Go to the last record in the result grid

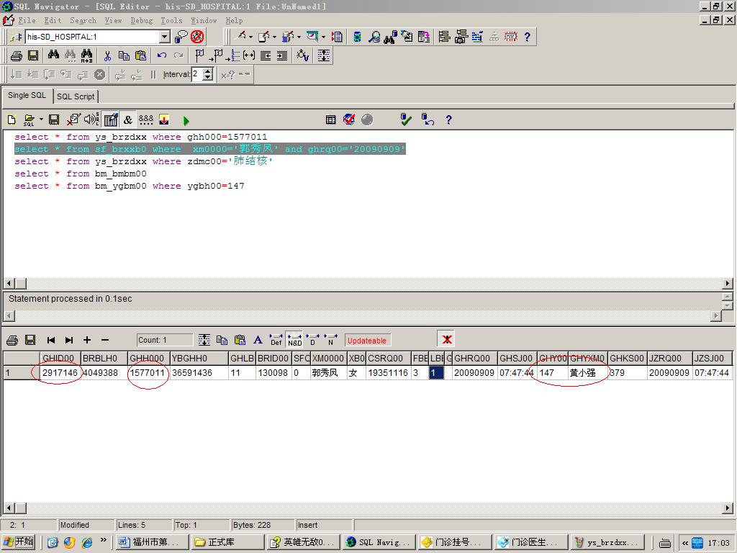point(68,340)
